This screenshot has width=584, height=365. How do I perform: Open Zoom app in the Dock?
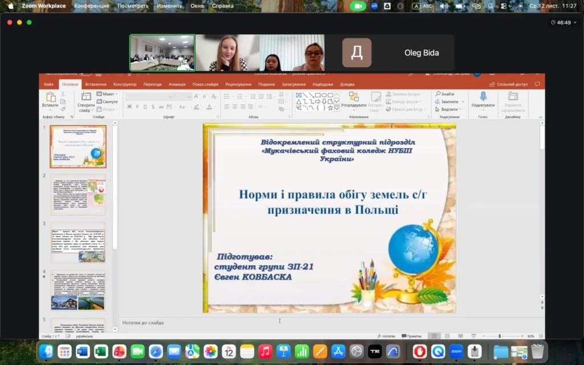tap(456, 351)
